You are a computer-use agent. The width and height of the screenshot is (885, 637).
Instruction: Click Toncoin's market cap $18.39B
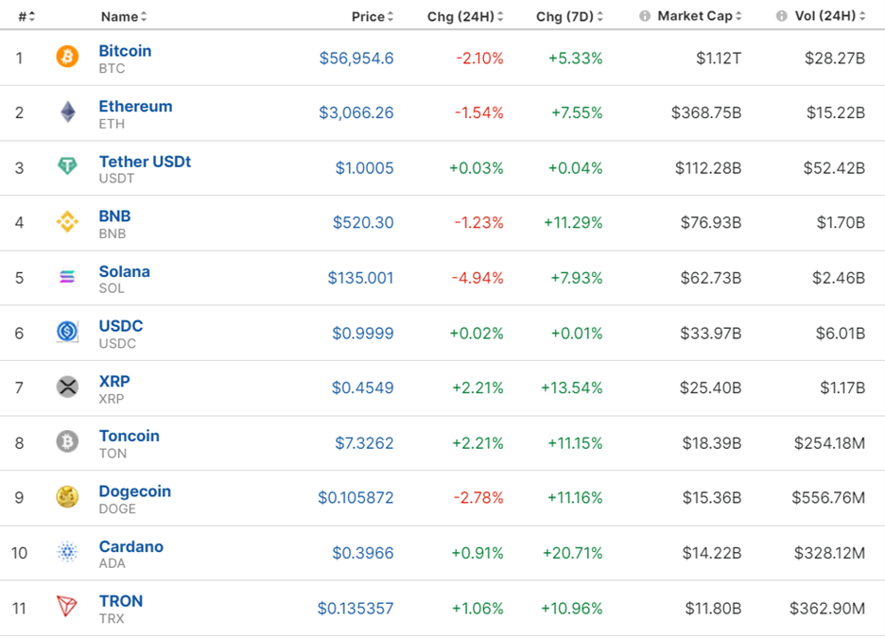[x=712, y=443]
